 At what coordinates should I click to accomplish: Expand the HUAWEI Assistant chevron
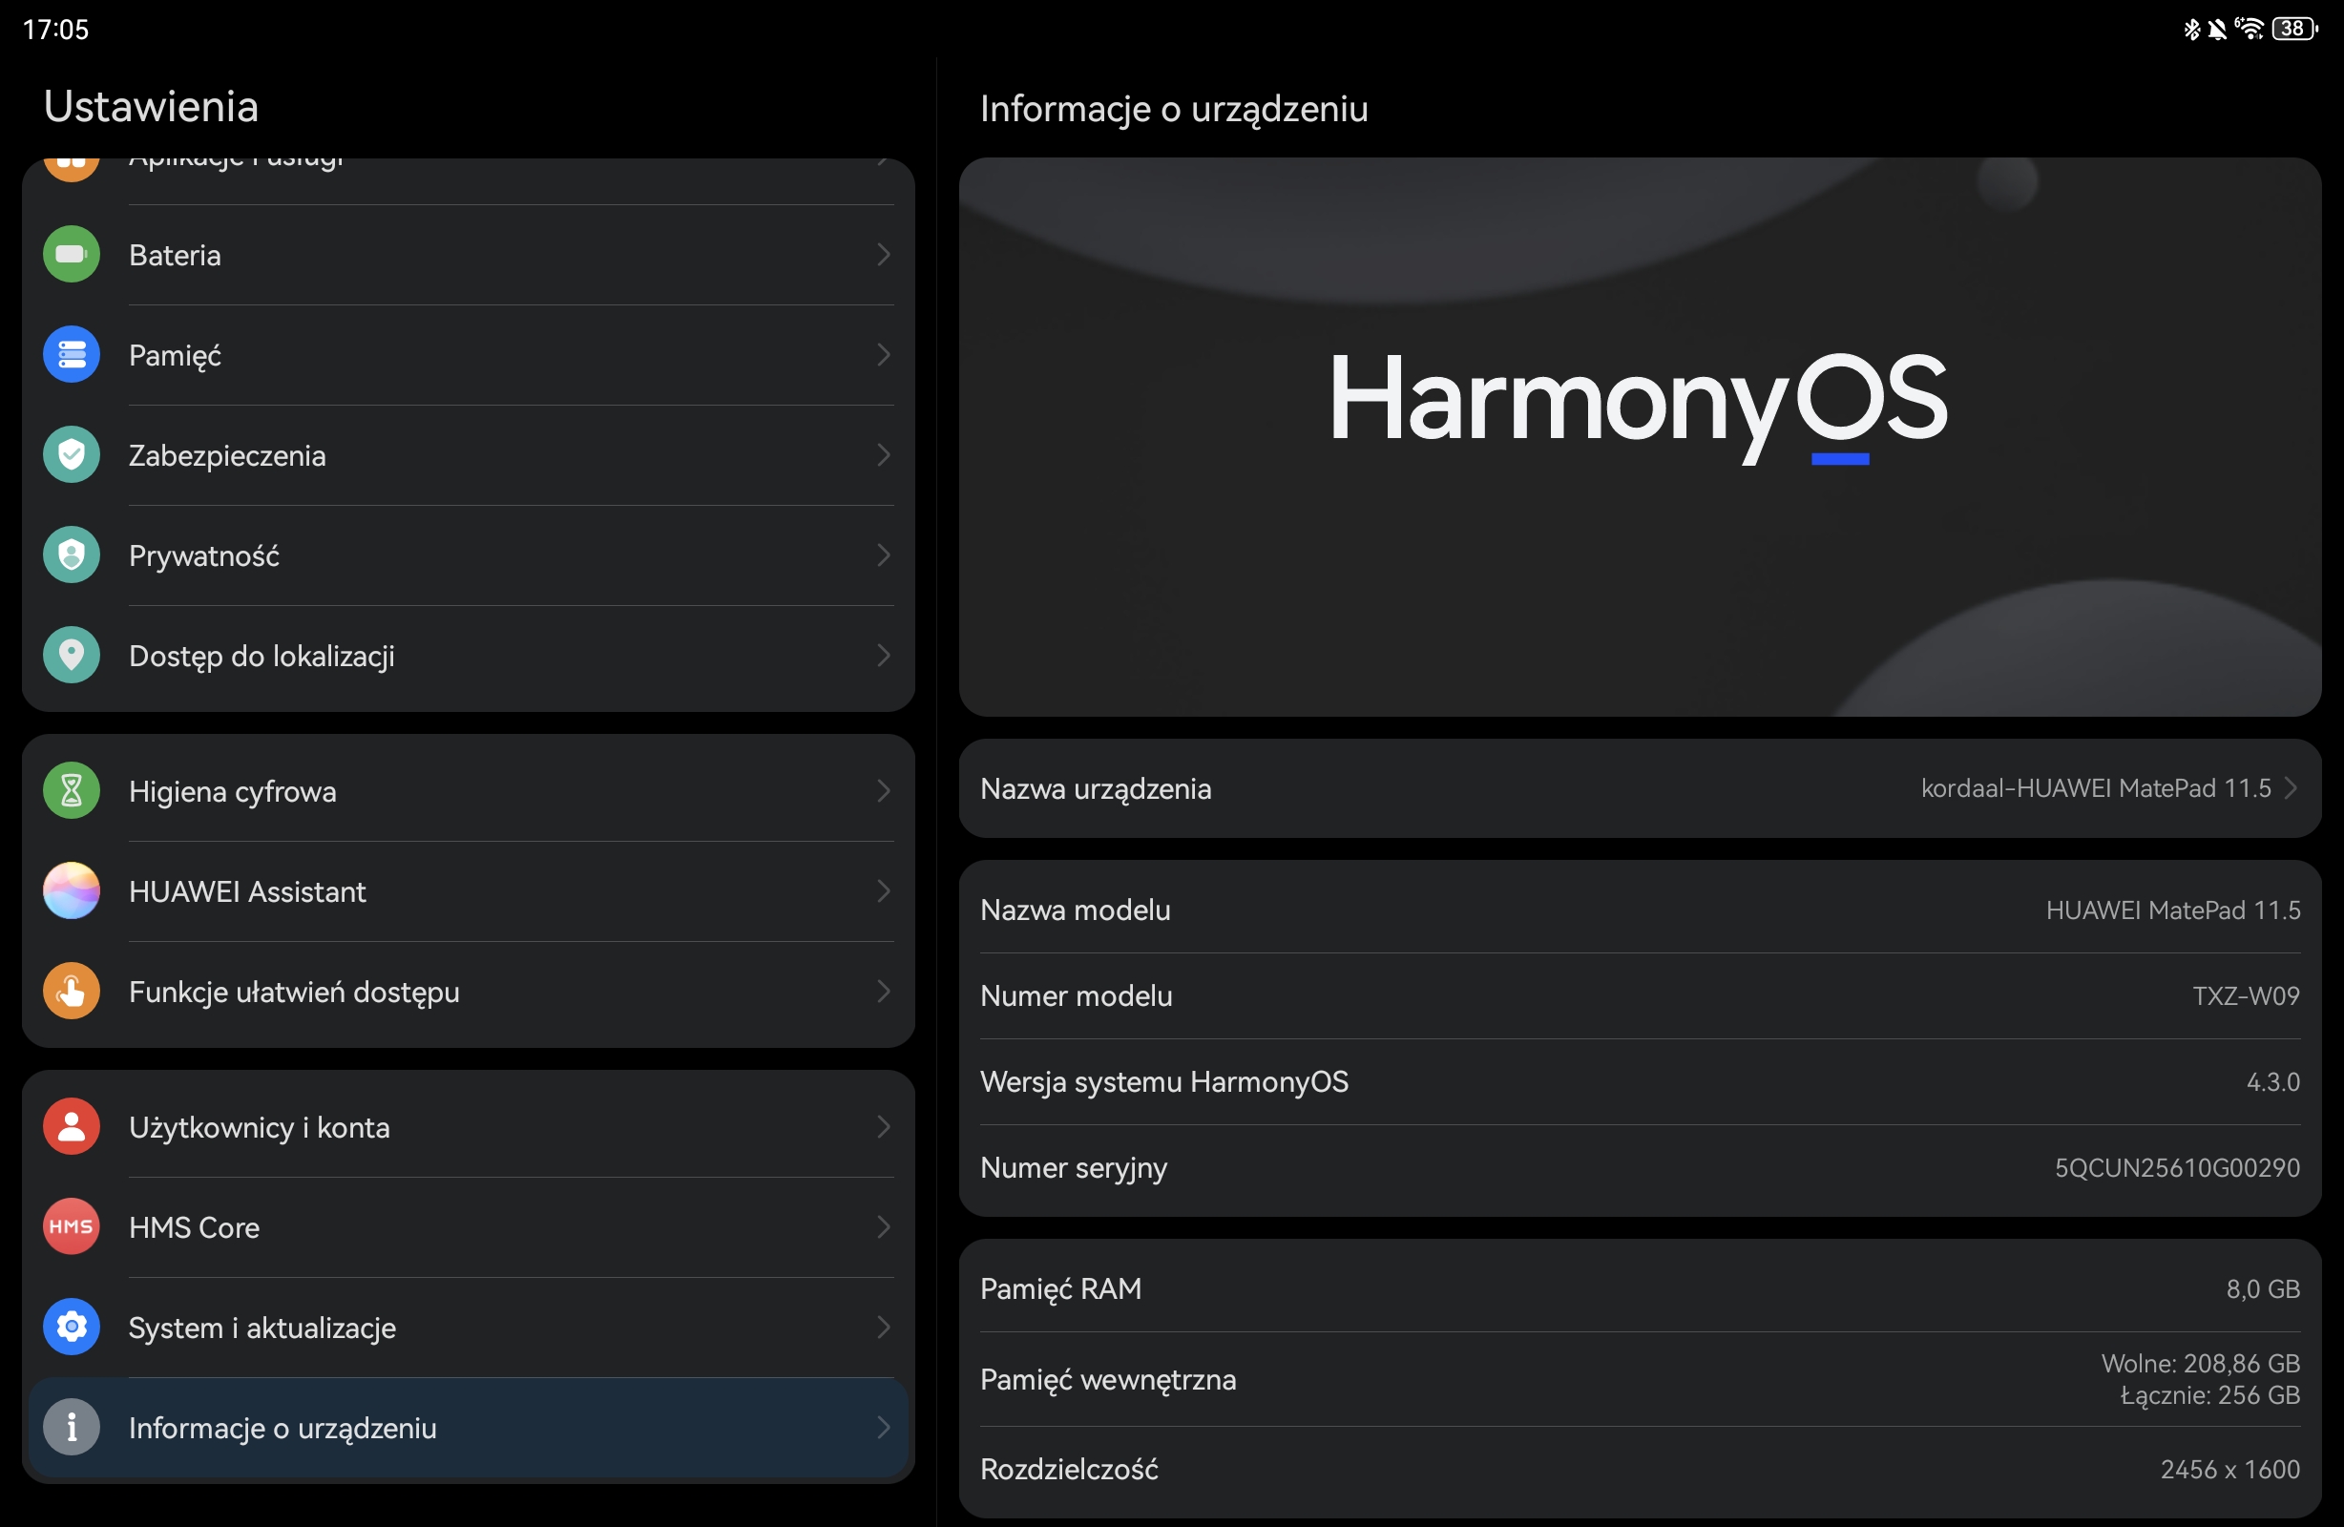tap(884, 891)
